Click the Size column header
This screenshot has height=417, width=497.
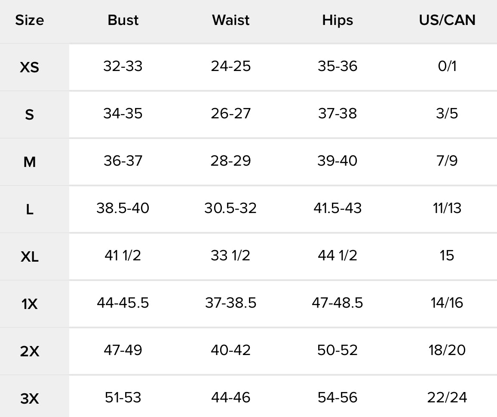29,20
